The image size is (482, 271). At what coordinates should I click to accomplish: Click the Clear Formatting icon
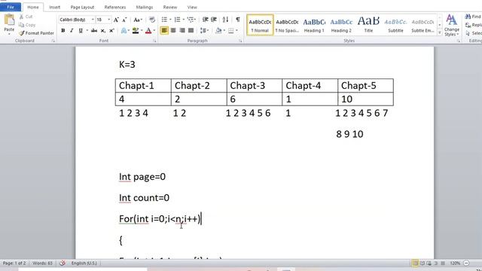pyautogui.click(x=152, y=20)
